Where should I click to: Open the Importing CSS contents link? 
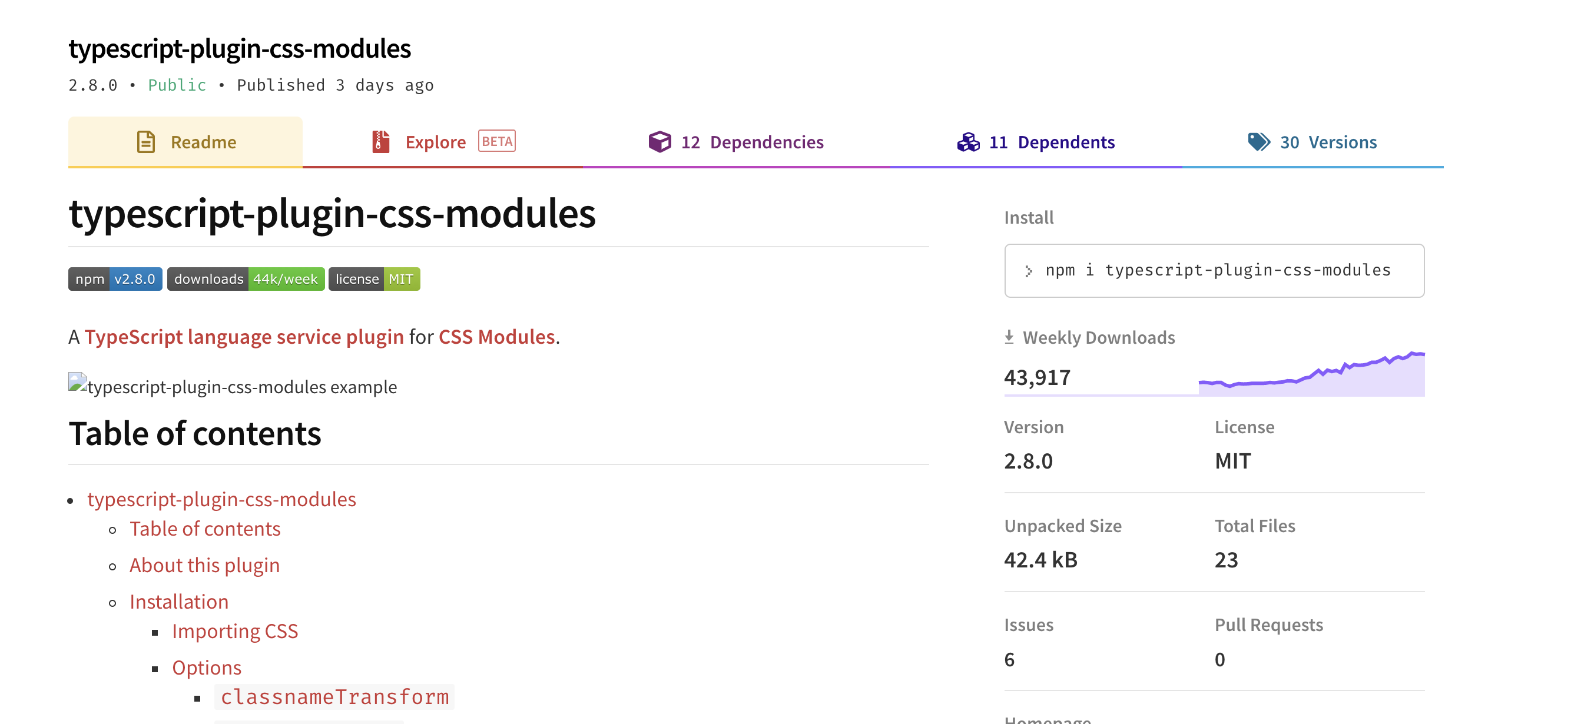click(x=235, y=632)
